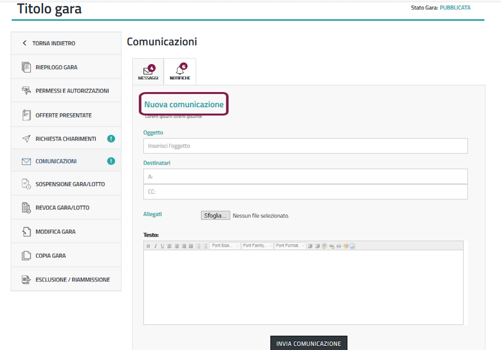Image resolution: width=501 pixels, height=350 pixels.
Task: Click the Bold formatting icon
Action: [148, 246]
